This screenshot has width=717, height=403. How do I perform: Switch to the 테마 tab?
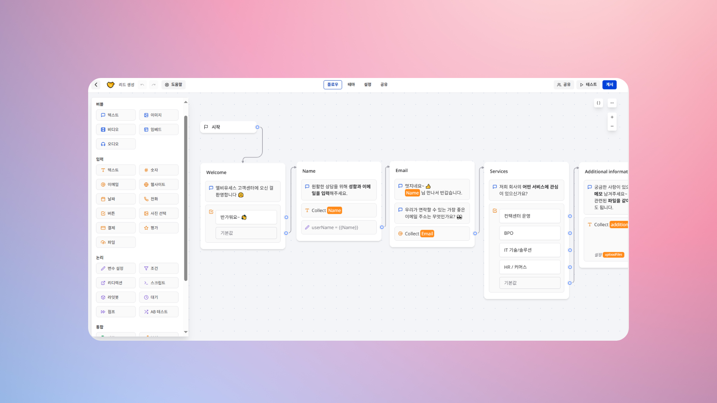coord(351,85)
